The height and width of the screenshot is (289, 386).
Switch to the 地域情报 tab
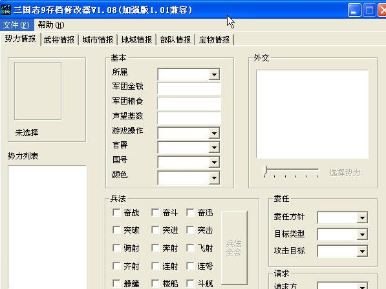tap(136, 39)
